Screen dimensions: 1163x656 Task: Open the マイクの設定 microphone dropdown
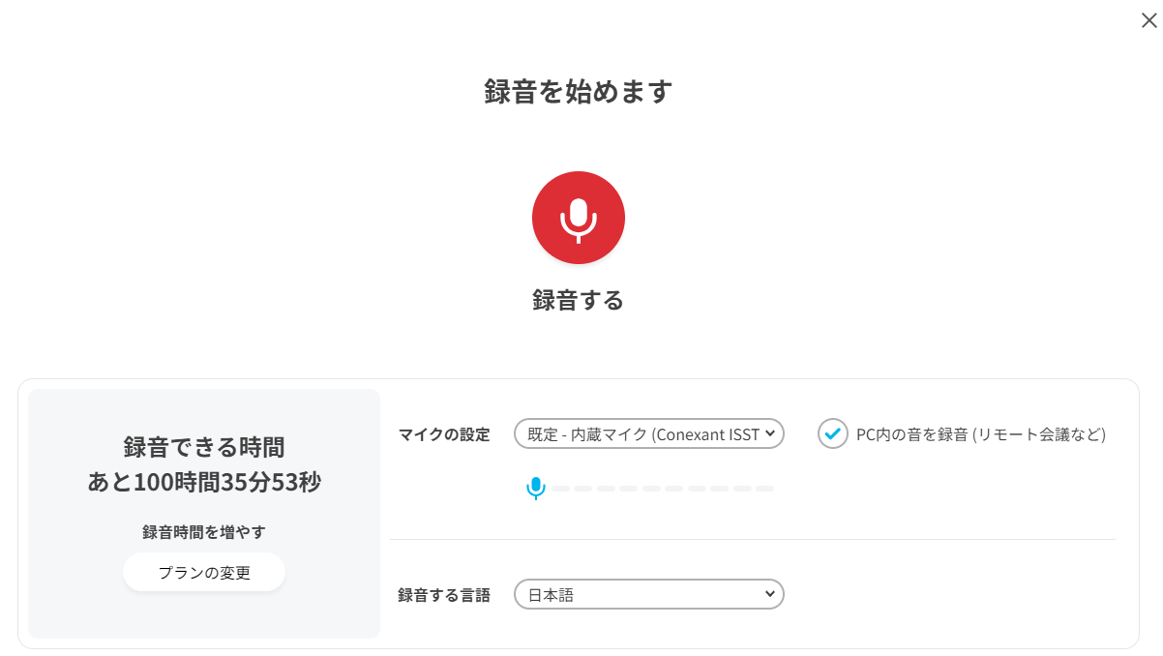(649, 434)
